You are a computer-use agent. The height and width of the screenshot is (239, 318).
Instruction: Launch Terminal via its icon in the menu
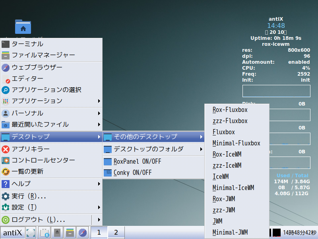tap(6, 44)
